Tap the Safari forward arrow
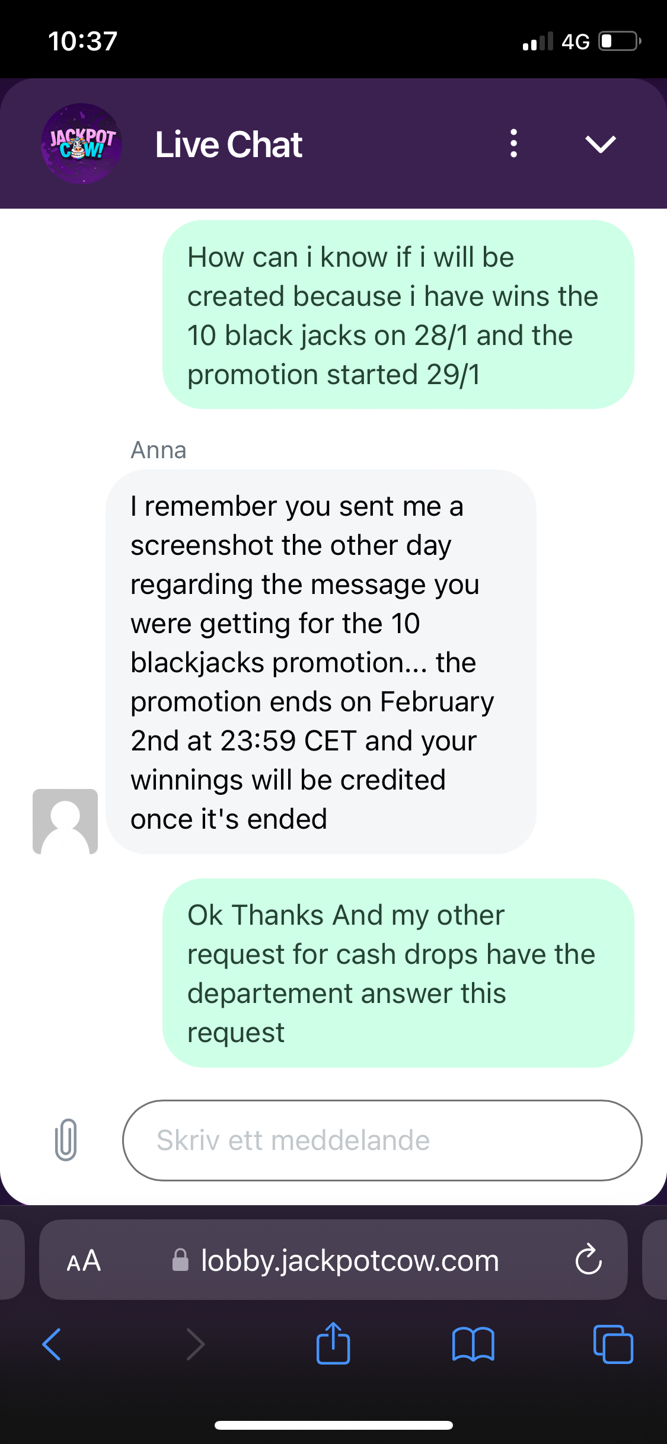 [195, 1344]
